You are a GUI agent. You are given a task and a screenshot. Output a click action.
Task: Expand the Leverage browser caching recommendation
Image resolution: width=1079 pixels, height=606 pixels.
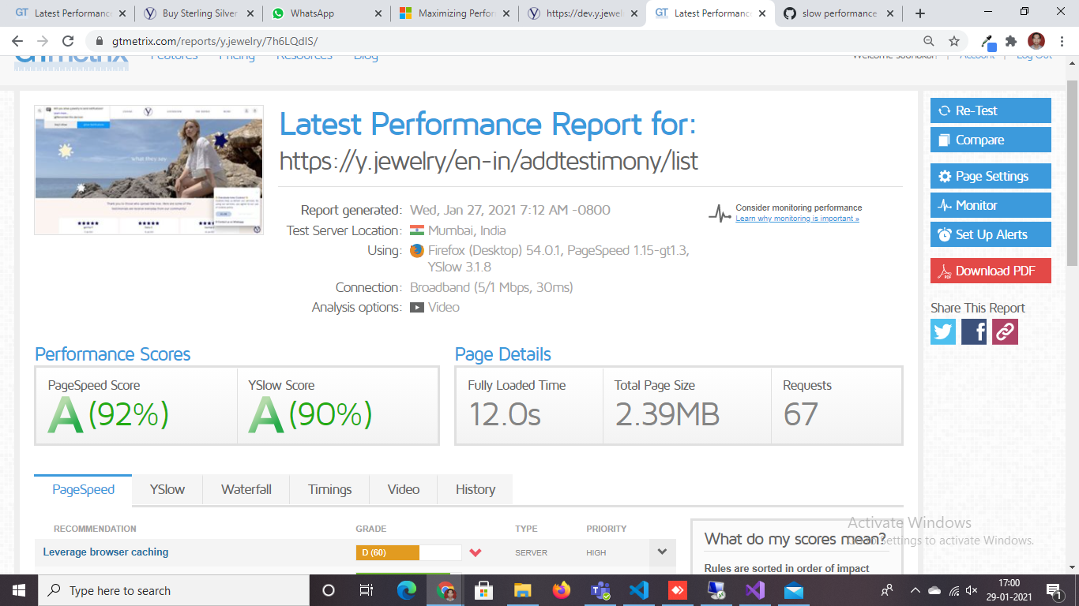click(662, 552)
